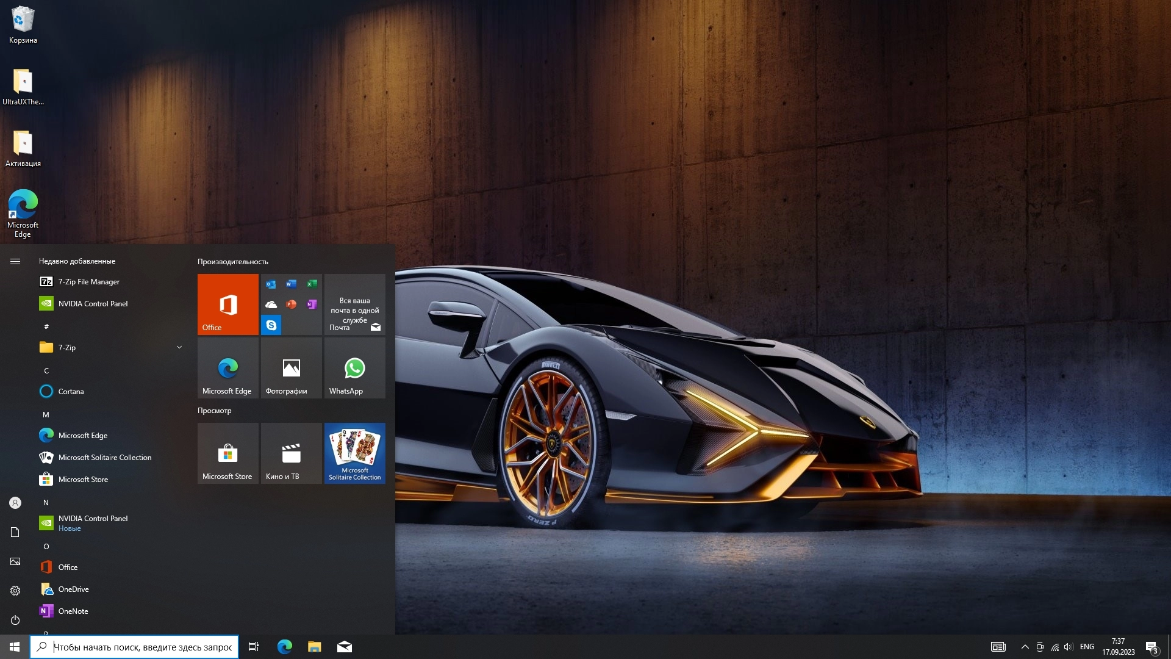
Task: Open File Explorer from the taskbar
Action: tap(314, 647)
